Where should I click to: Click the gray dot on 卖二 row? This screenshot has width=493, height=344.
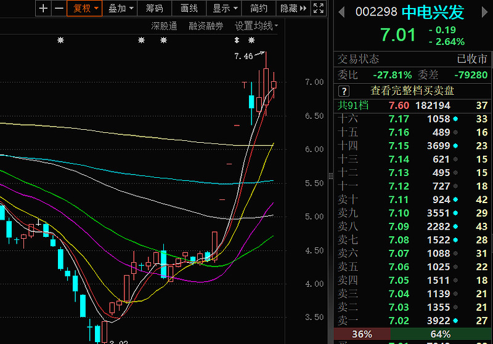pos(455,307)
